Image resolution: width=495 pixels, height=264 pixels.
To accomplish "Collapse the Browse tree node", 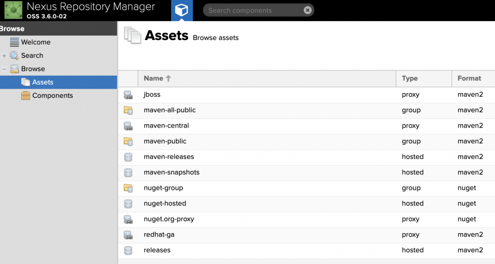I will click(x=4, y=69).
